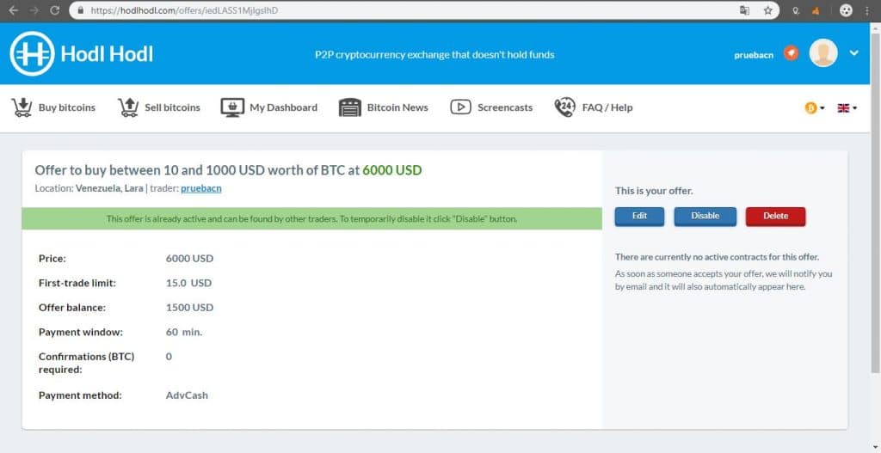Reload the page with the refresh icon
The image size is (881, 453).
54,10
